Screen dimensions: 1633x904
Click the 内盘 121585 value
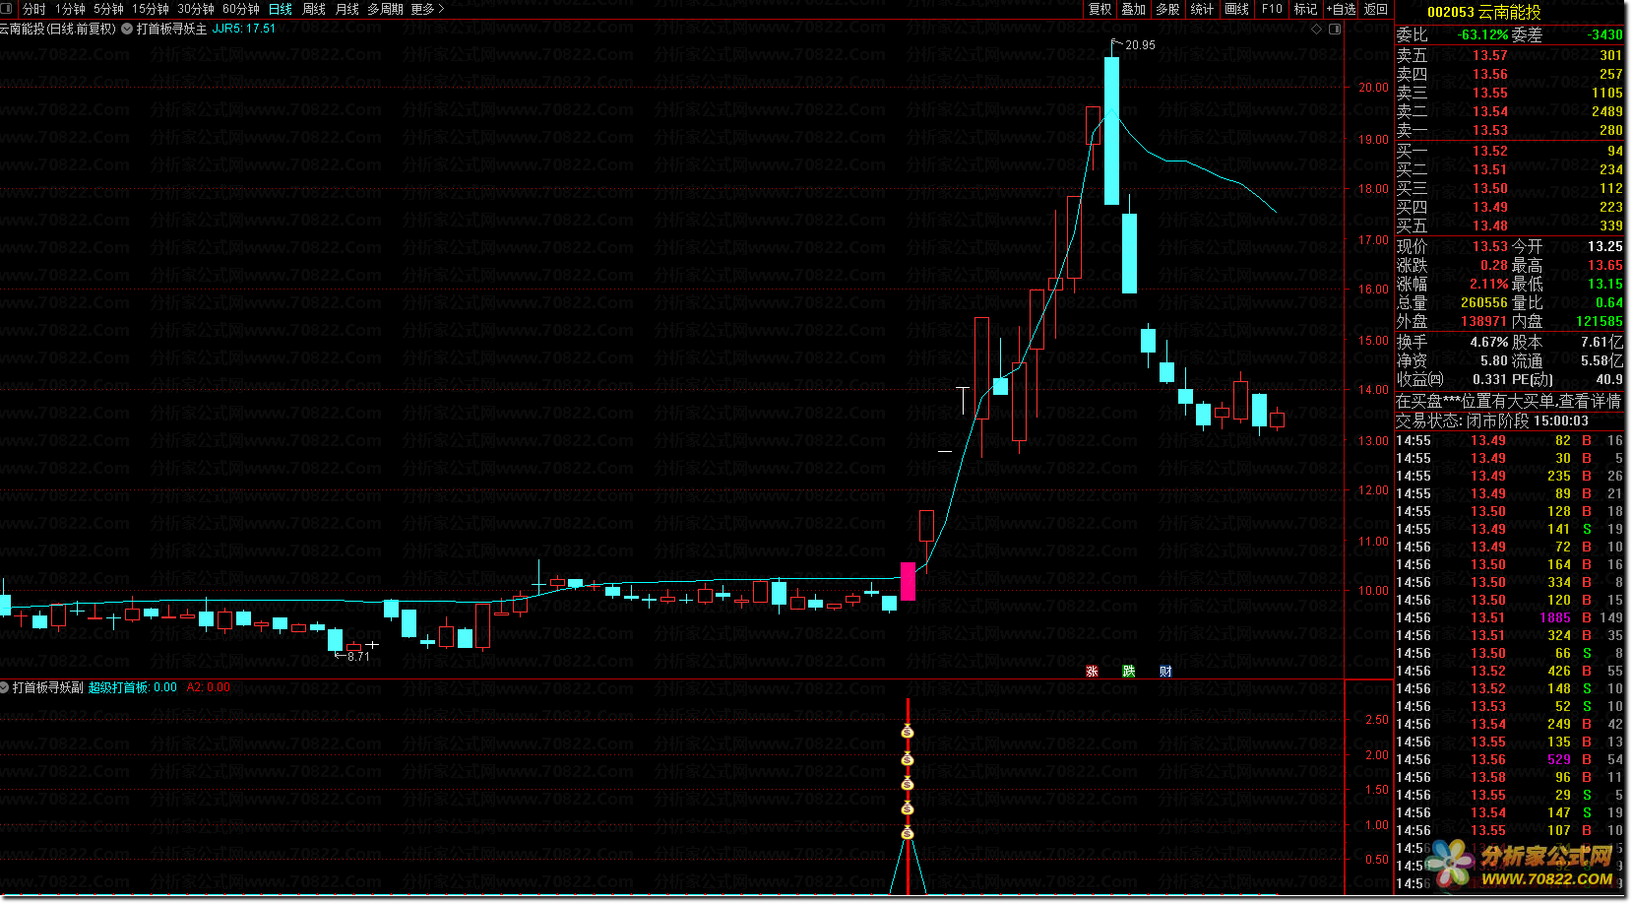tap(1599, 321)
